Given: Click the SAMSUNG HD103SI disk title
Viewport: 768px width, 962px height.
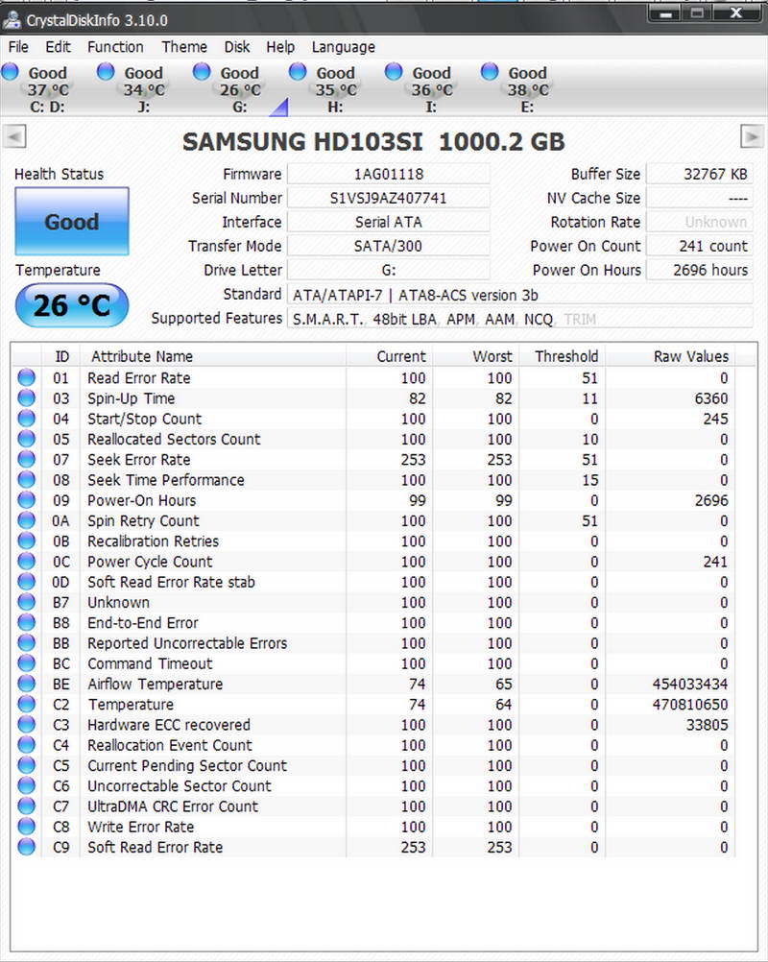Looking at the screenshot, I should tap(372, 141).
